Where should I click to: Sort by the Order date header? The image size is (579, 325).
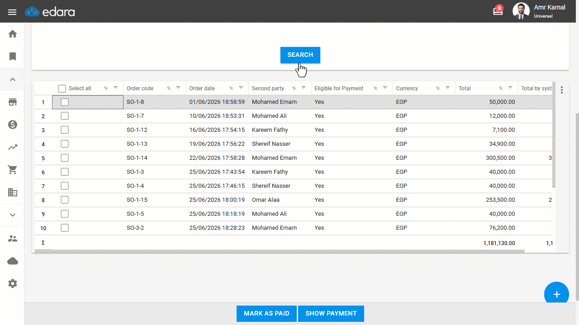[202, 88]
